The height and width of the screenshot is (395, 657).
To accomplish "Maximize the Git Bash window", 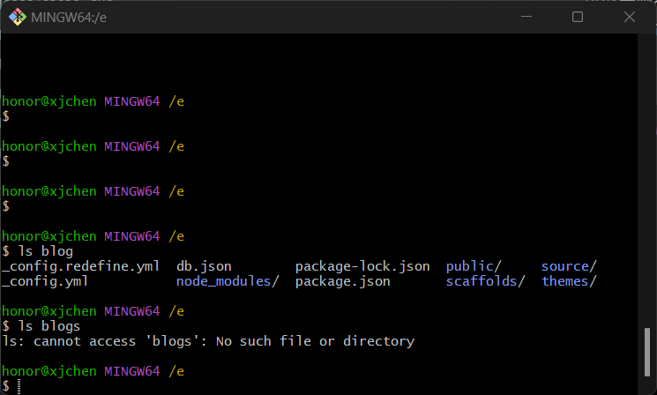I will (578, 17).
